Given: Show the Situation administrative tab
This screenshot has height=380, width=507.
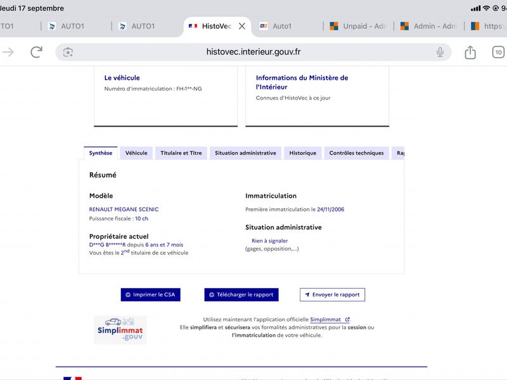Looking at the screenshot, I should tap(245, 153).
